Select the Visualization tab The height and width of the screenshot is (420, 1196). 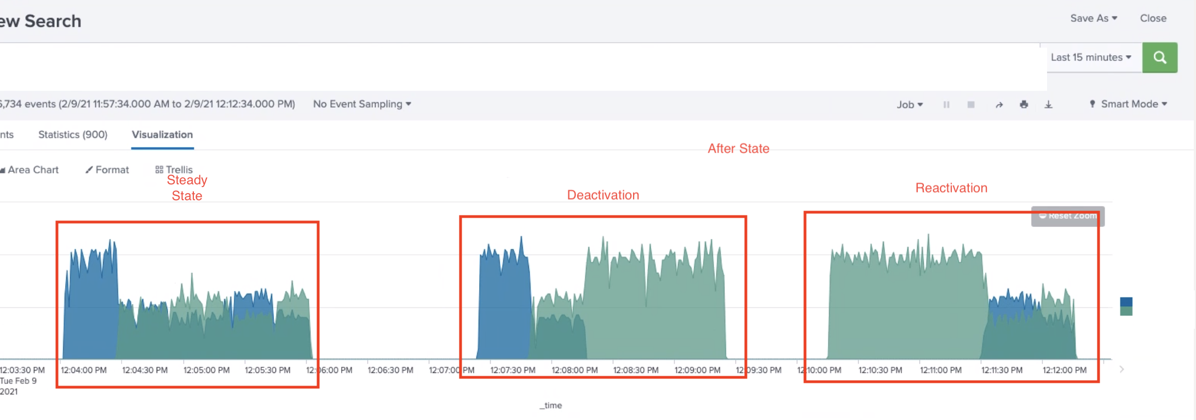coord(162,135)
